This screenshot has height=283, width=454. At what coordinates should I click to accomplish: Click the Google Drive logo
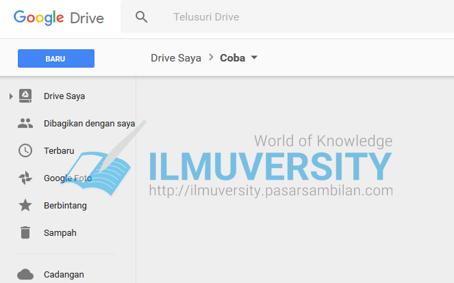pyautogui.click(x=59, y=18)
